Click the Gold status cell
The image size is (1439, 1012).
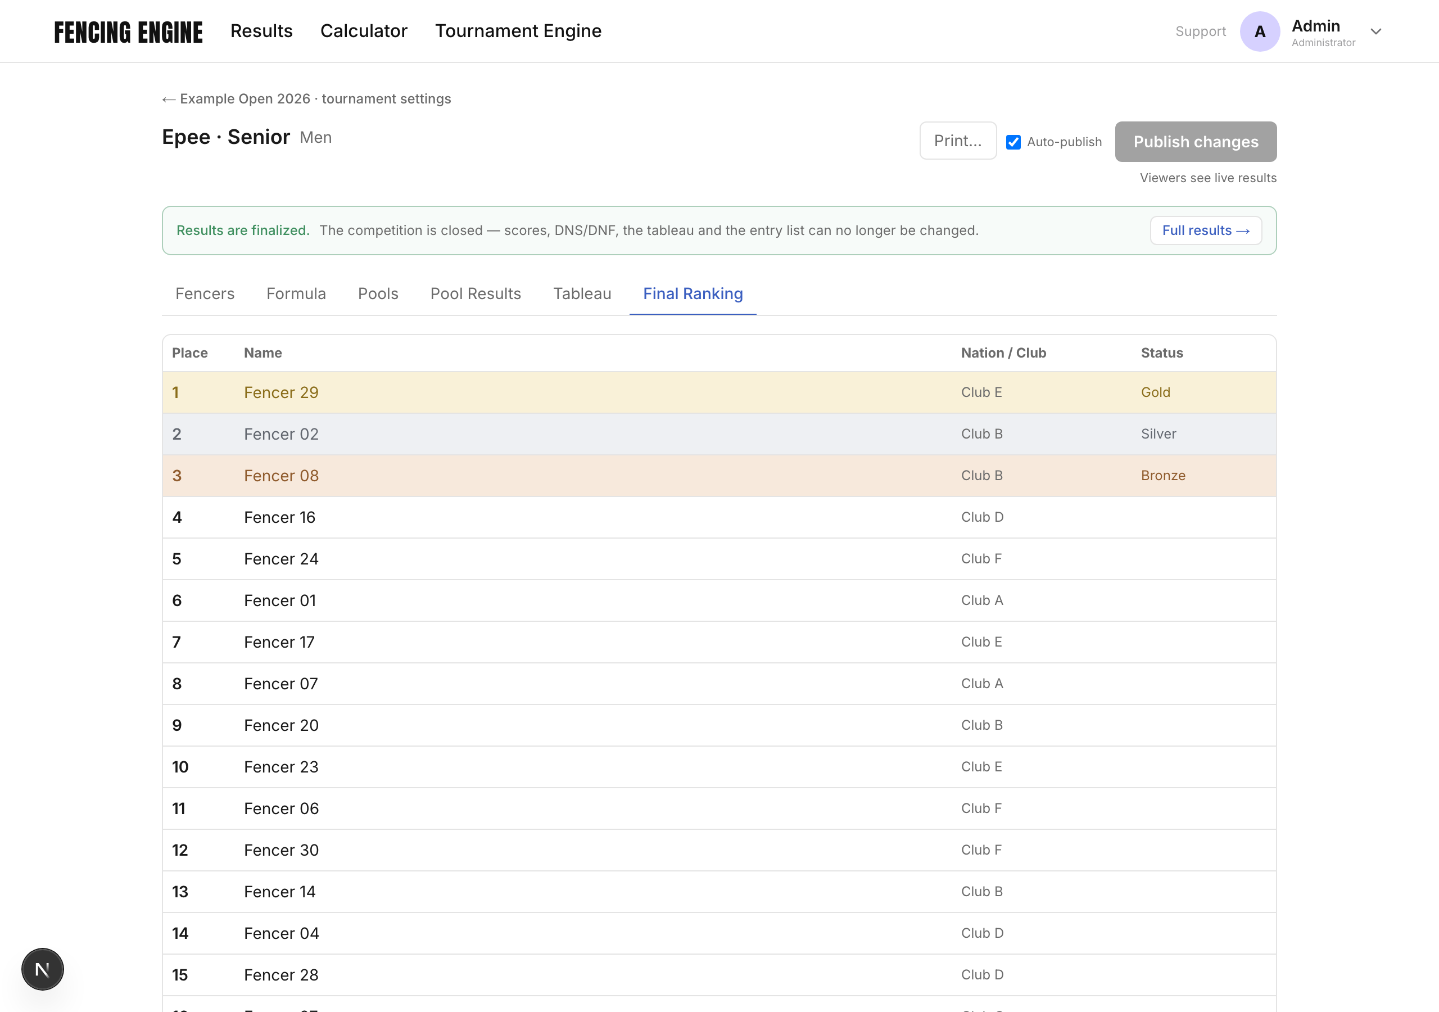(x=1155, y=392)
